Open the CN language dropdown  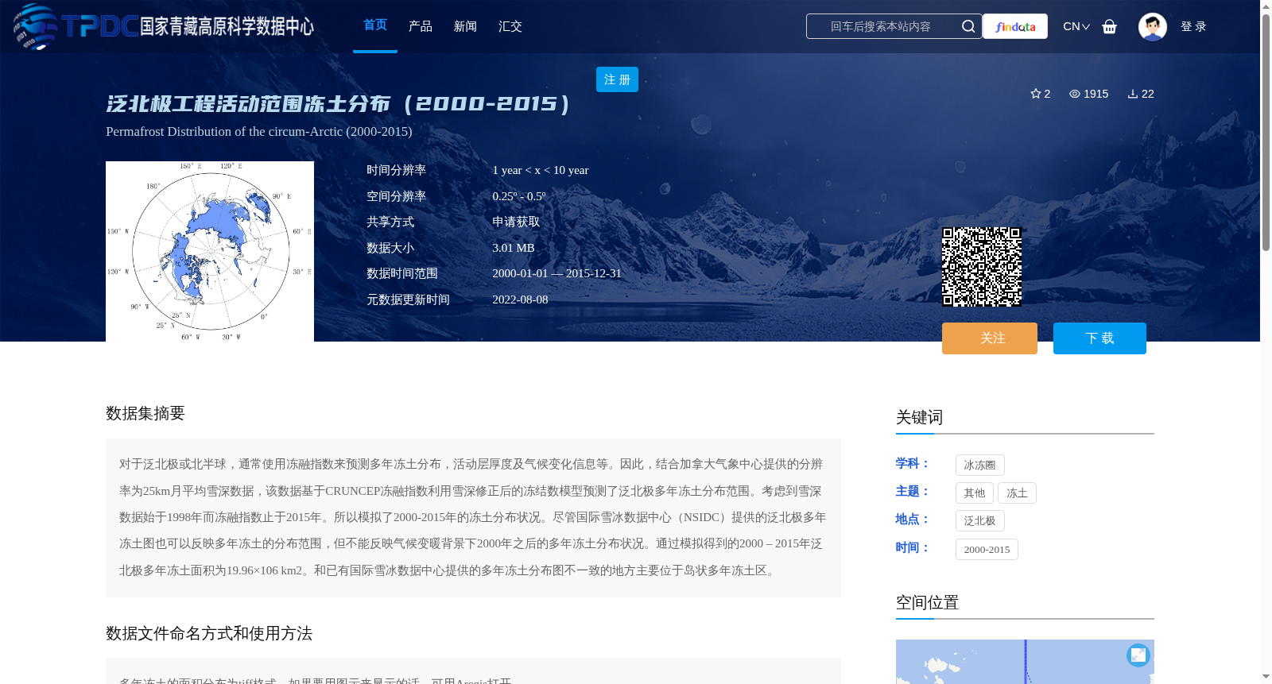click(x=1076, y=26)
